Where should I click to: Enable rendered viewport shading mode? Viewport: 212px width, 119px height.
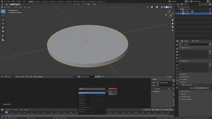coord(171,7)
